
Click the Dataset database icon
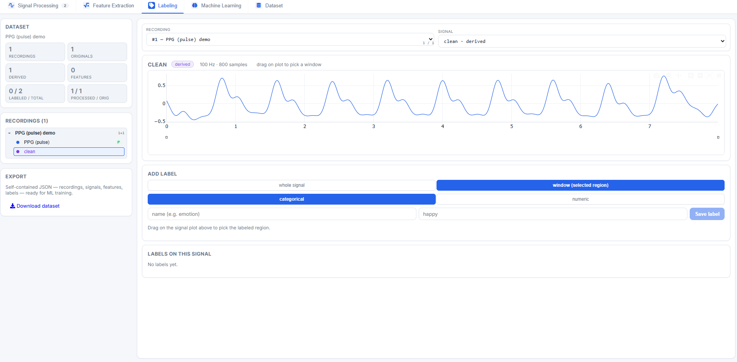(259, 5)
